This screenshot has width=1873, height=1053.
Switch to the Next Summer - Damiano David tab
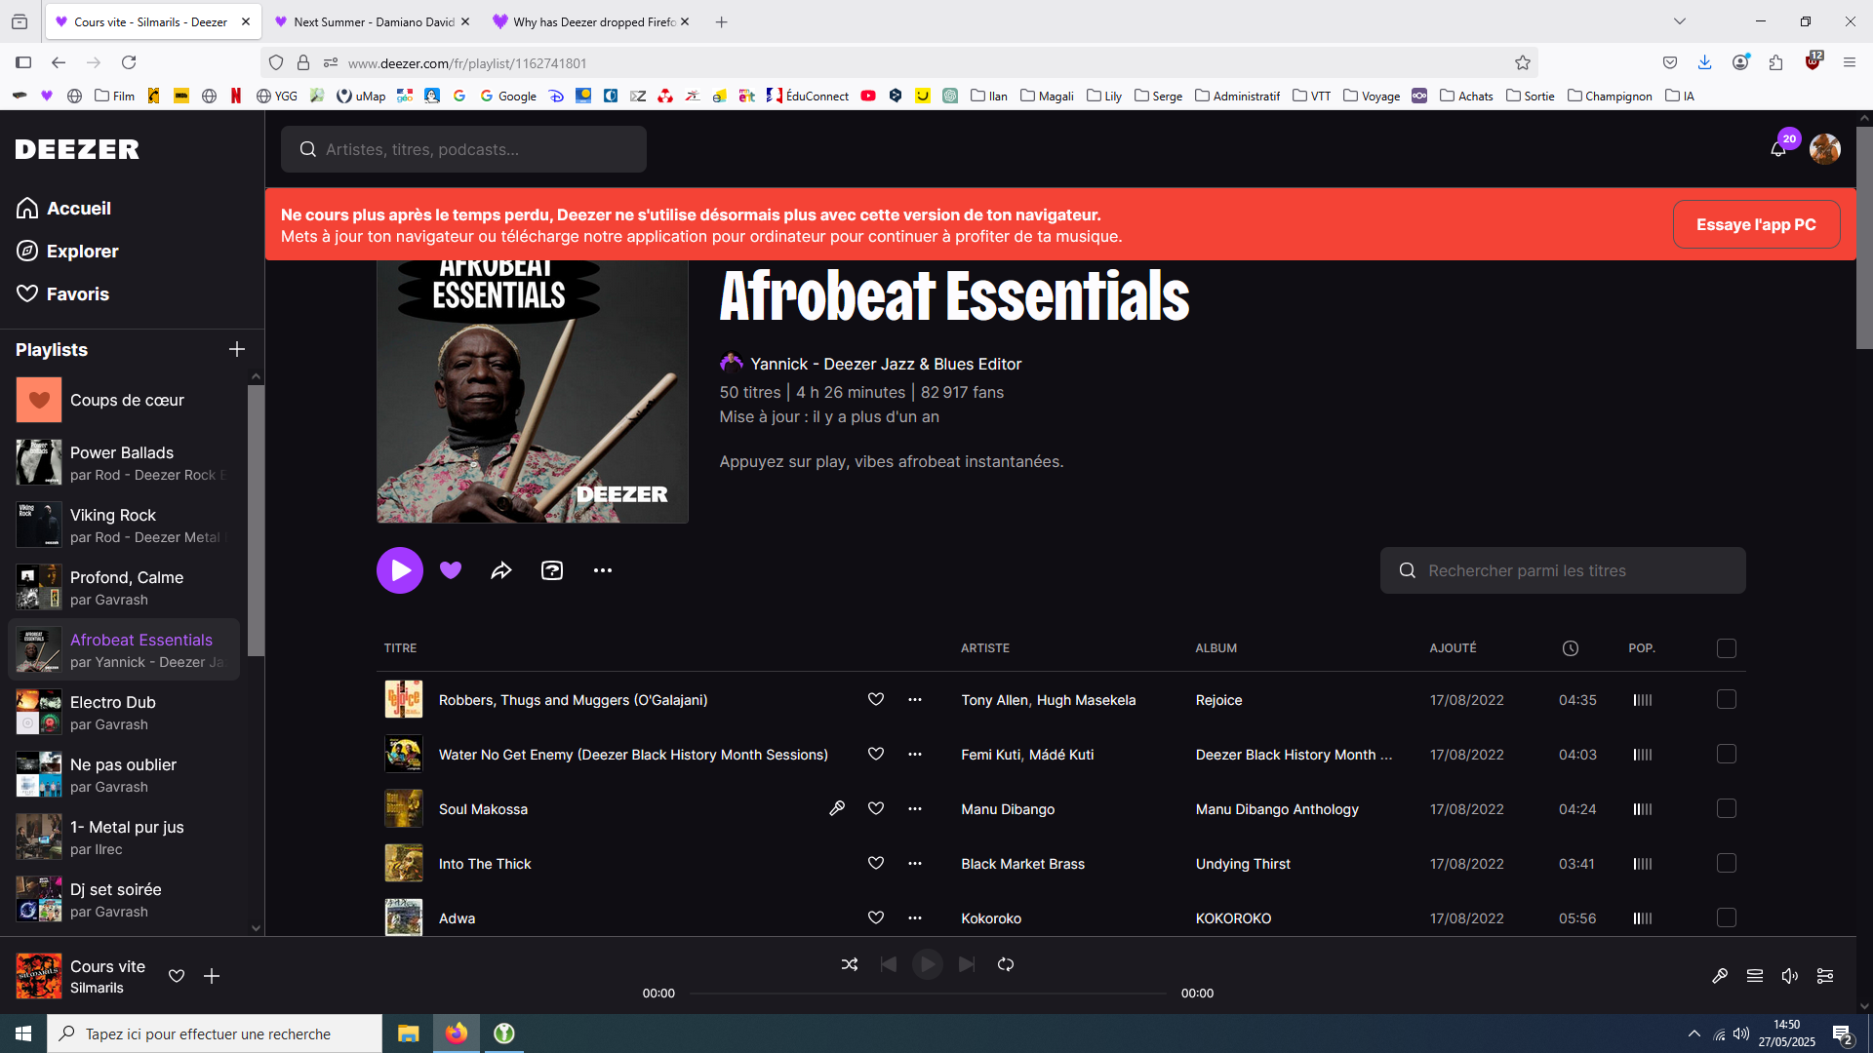tap(371, 21)
